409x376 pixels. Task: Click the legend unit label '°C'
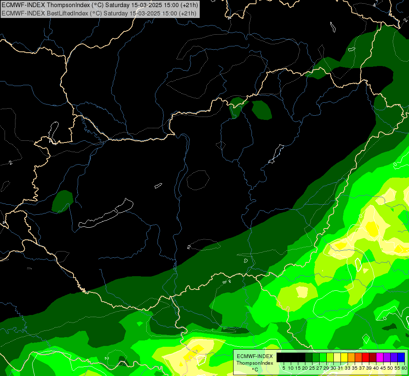(x=255, y=369)
